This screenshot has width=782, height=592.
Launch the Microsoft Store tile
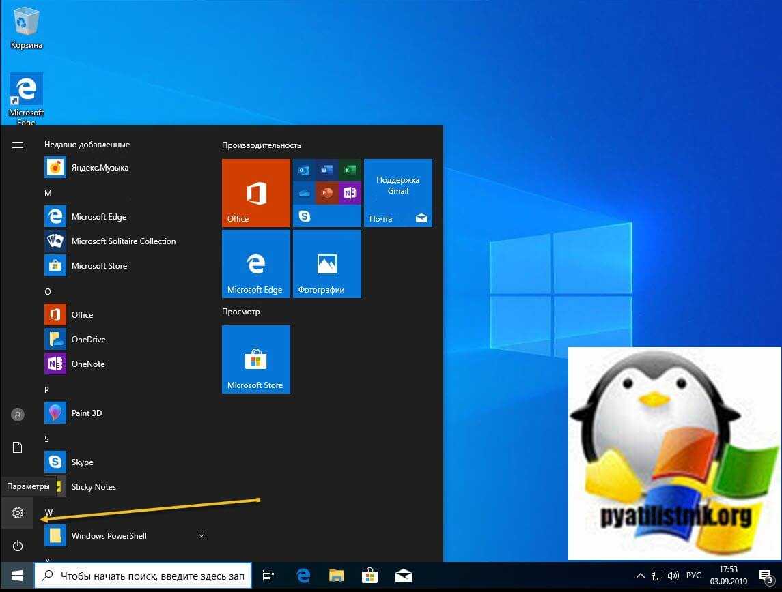click(256, 359)
